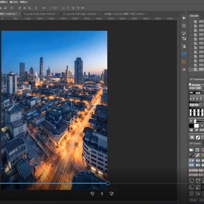Screen dimensions: 204x204
Task: Click the white color swatch in RapidMask
Action: point(196,126)
